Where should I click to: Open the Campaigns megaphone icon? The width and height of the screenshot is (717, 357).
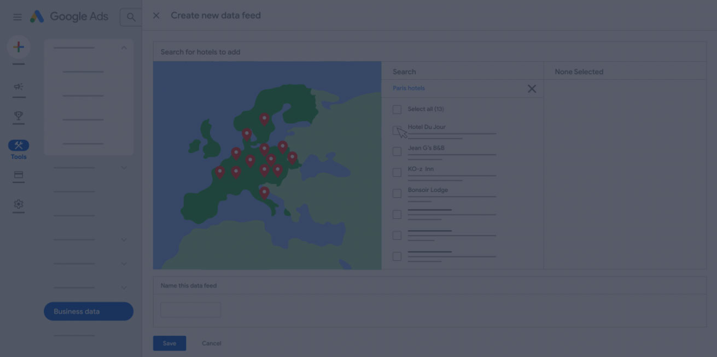click(19, 87)
